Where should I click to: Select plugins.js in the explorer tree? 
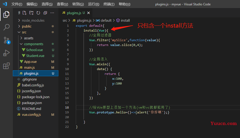coord(36,73)
